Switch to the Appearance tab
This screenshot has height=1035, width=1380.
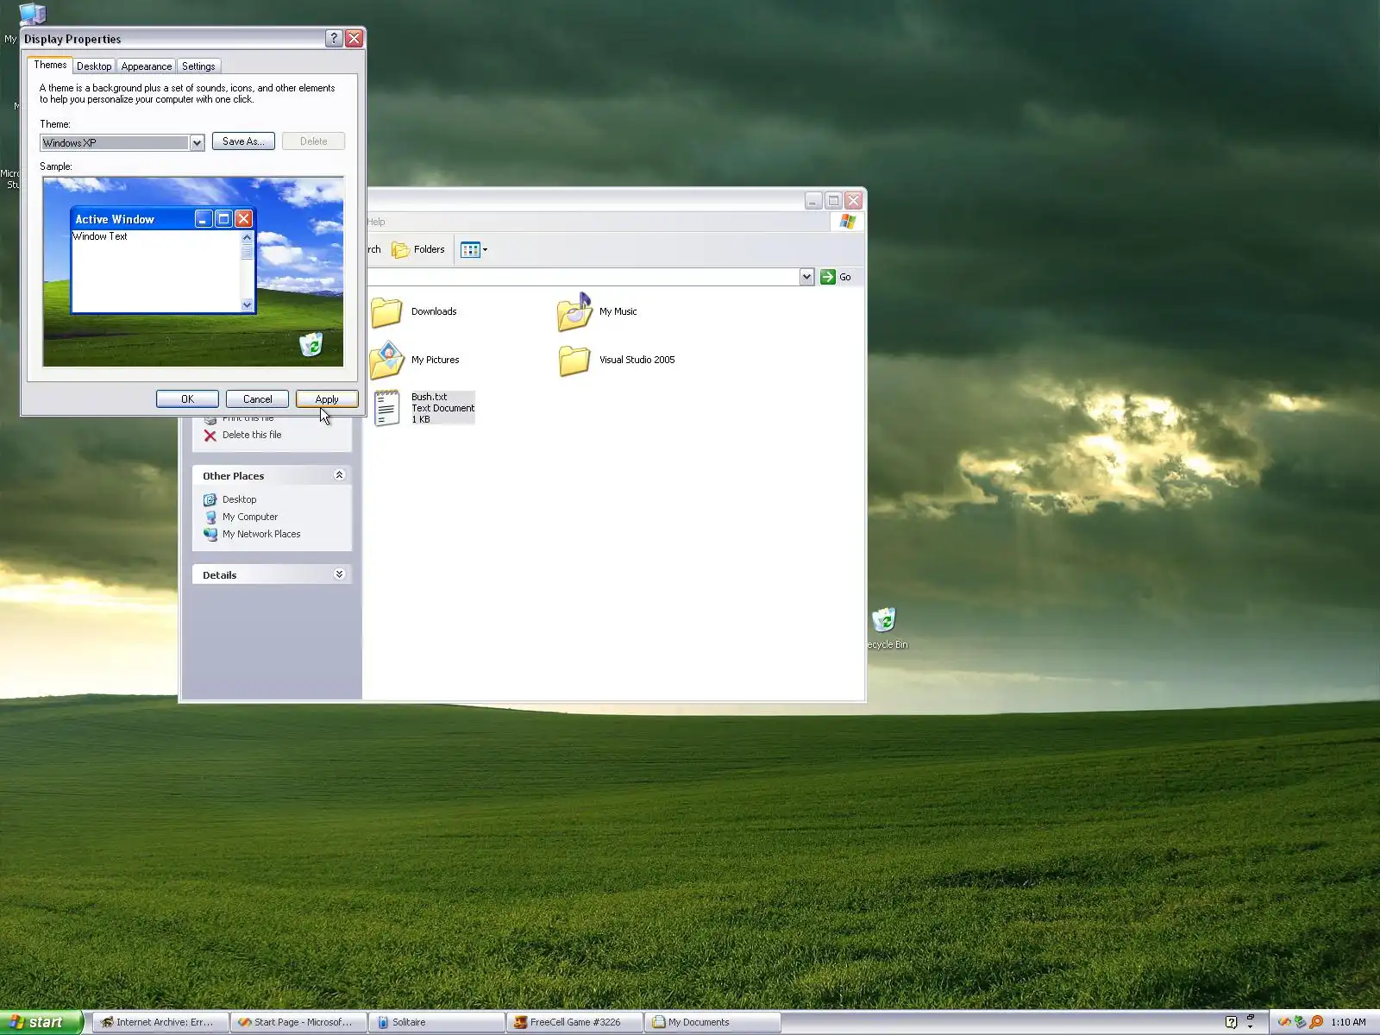147,66
